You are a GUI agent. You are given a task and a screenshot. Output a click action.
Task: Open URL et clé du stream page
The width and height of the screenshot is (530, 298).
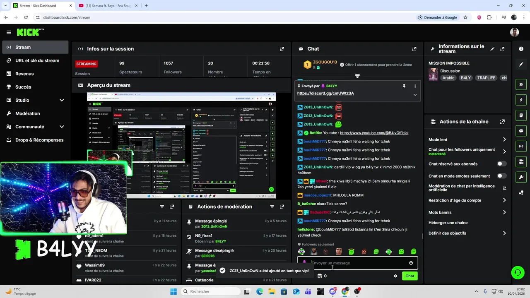pyautogui.click(x=35, y=60)
